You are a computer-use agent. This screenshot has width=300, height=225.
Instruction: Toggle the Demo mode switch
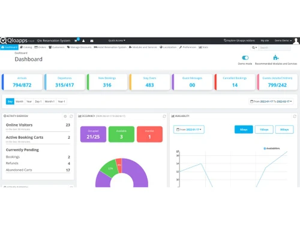(x=245, y=58)
